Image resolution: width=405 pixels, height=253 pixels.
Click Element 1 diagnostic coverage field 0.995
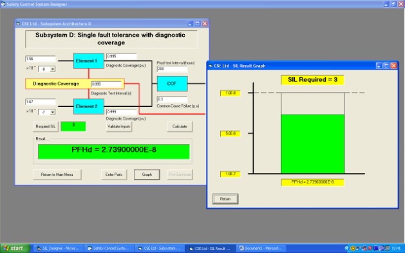pyautogui.click(x=122, y=56)
